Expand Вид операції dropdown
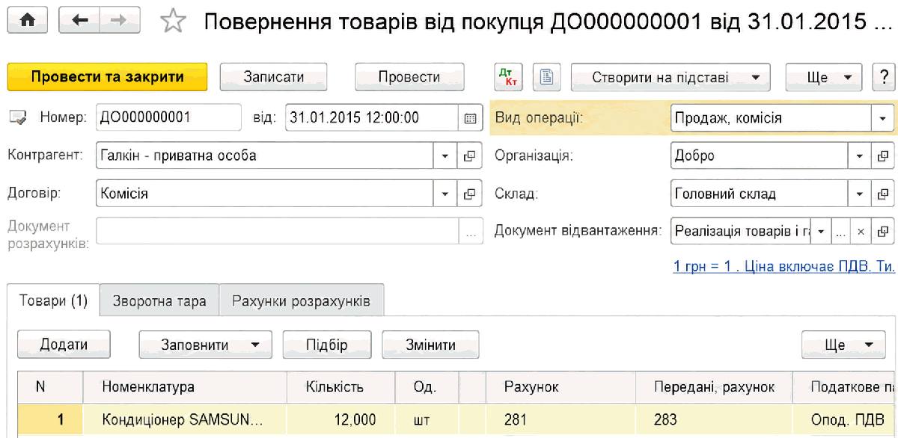Viewport: 898px width, 438px height. click(883, 117)
